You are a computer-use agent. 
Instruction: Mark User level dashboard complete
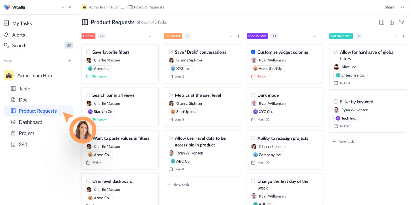coord(88,181)
